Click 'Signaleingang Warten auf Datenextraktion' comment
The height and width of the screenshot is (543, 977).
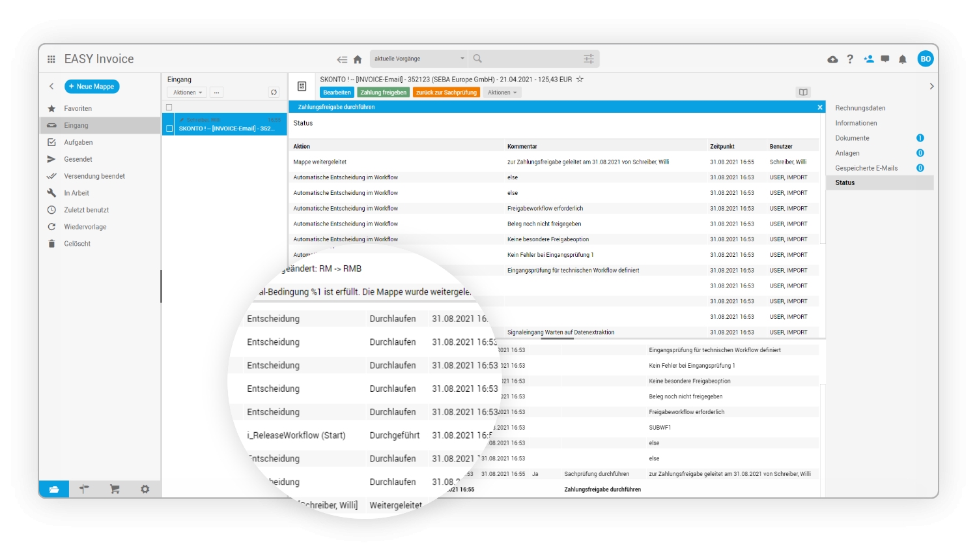pos(561,332)
